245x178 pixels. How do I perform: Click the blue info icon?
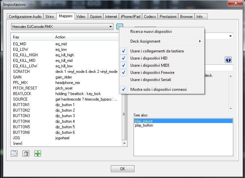point(228,60)
